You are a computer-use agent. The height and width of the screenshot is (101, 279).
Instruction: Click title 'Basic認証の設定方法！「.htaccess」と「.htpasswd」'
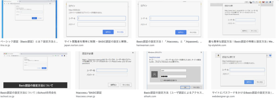pos(169,42)
